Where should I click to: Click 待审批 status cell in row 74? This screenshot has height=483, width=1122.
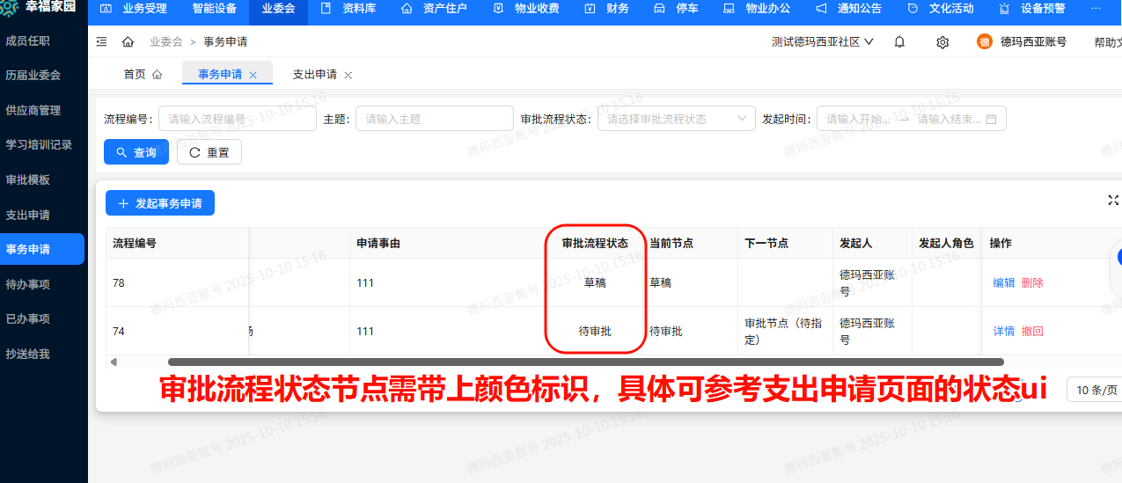pos(595,331)
